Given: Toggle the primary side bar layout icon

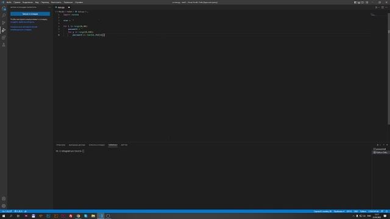Looking at the screenshot, I should pos(355,2).
